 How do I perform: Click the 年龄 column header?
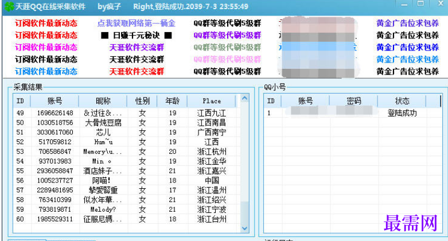click(172, 101)
